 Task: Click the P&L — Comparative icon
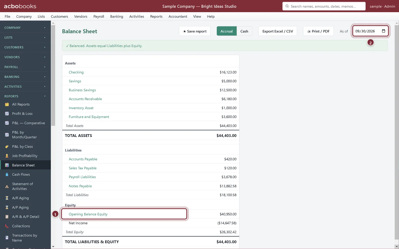[x=7, y=123]
